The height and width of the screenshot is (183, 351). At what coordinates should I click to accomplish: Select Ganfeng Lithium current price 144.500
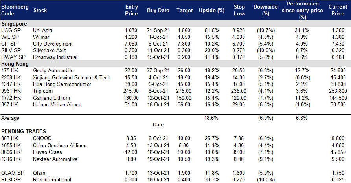pyautogui.click(x=338, y=98)
